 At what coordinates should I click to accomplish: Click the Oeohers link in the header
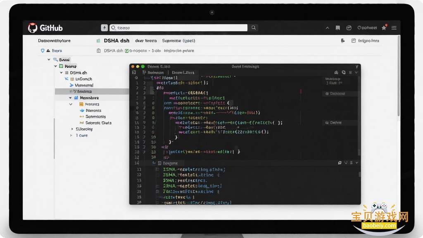(x=367, y=28)
